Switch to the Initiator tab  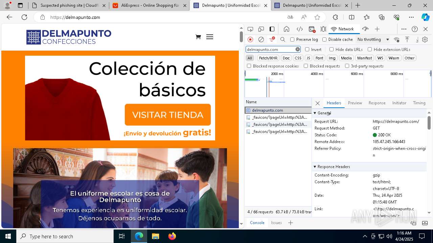pos(399,103)
